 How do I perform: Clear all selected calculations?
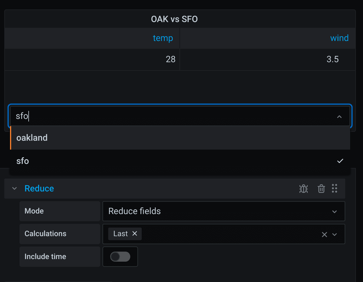coord(324,234)
